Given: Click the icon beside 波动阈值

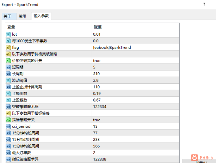Looking at the screenshot, I should pyautogui.click(x=8, y=80).
